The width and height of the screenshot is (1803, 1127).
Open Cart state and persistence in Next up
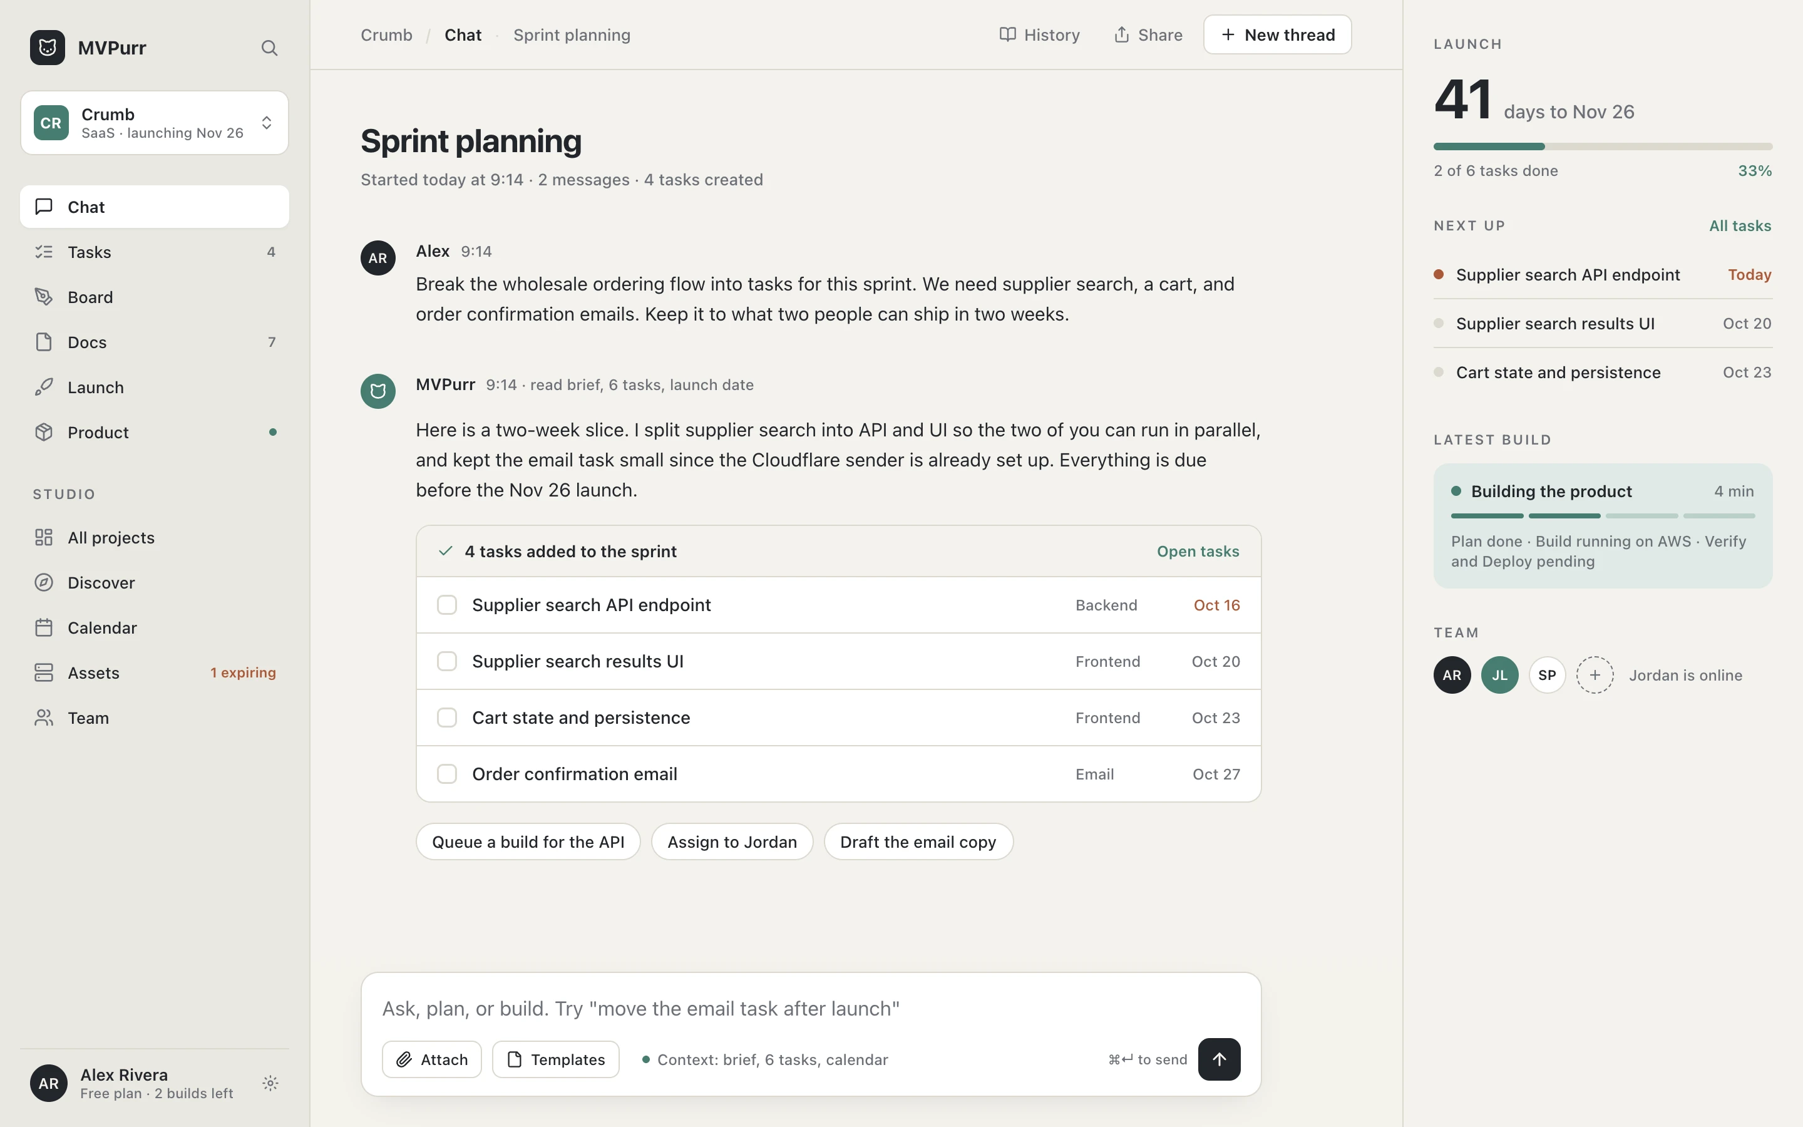(x=1603, y=373)
